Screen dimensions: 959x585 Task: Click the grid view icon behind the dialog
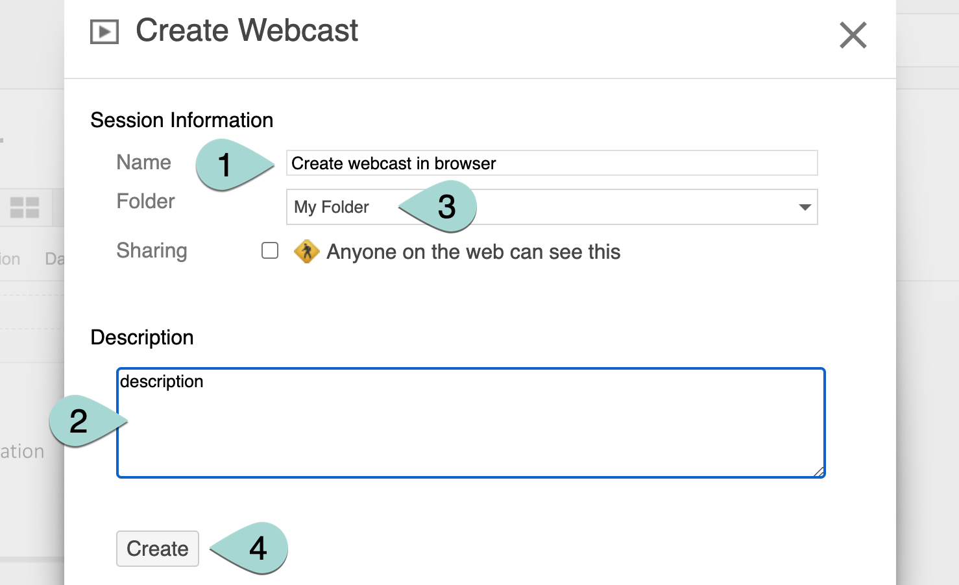25,208
